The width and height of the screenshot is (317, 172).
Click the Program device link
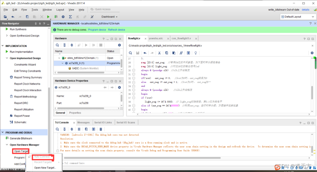(x=97, y=30)
